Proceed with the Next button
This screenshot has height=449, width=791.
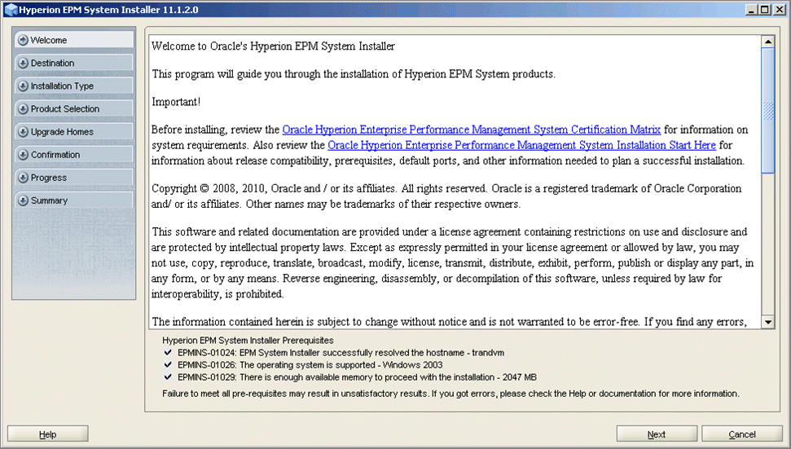(657, 434)
